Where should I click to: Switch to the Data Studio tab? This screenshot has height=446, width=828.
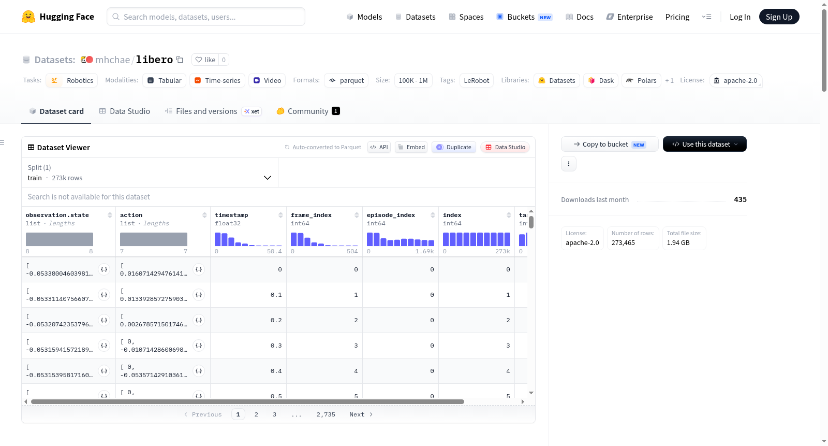[x=125, y=111]
